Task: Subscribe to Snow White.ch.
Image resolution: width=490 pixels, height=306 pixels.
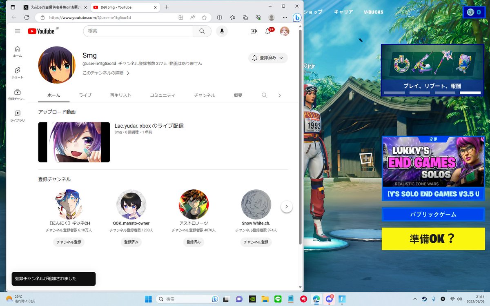Action: pyautogui.click(x=256, y=242)
